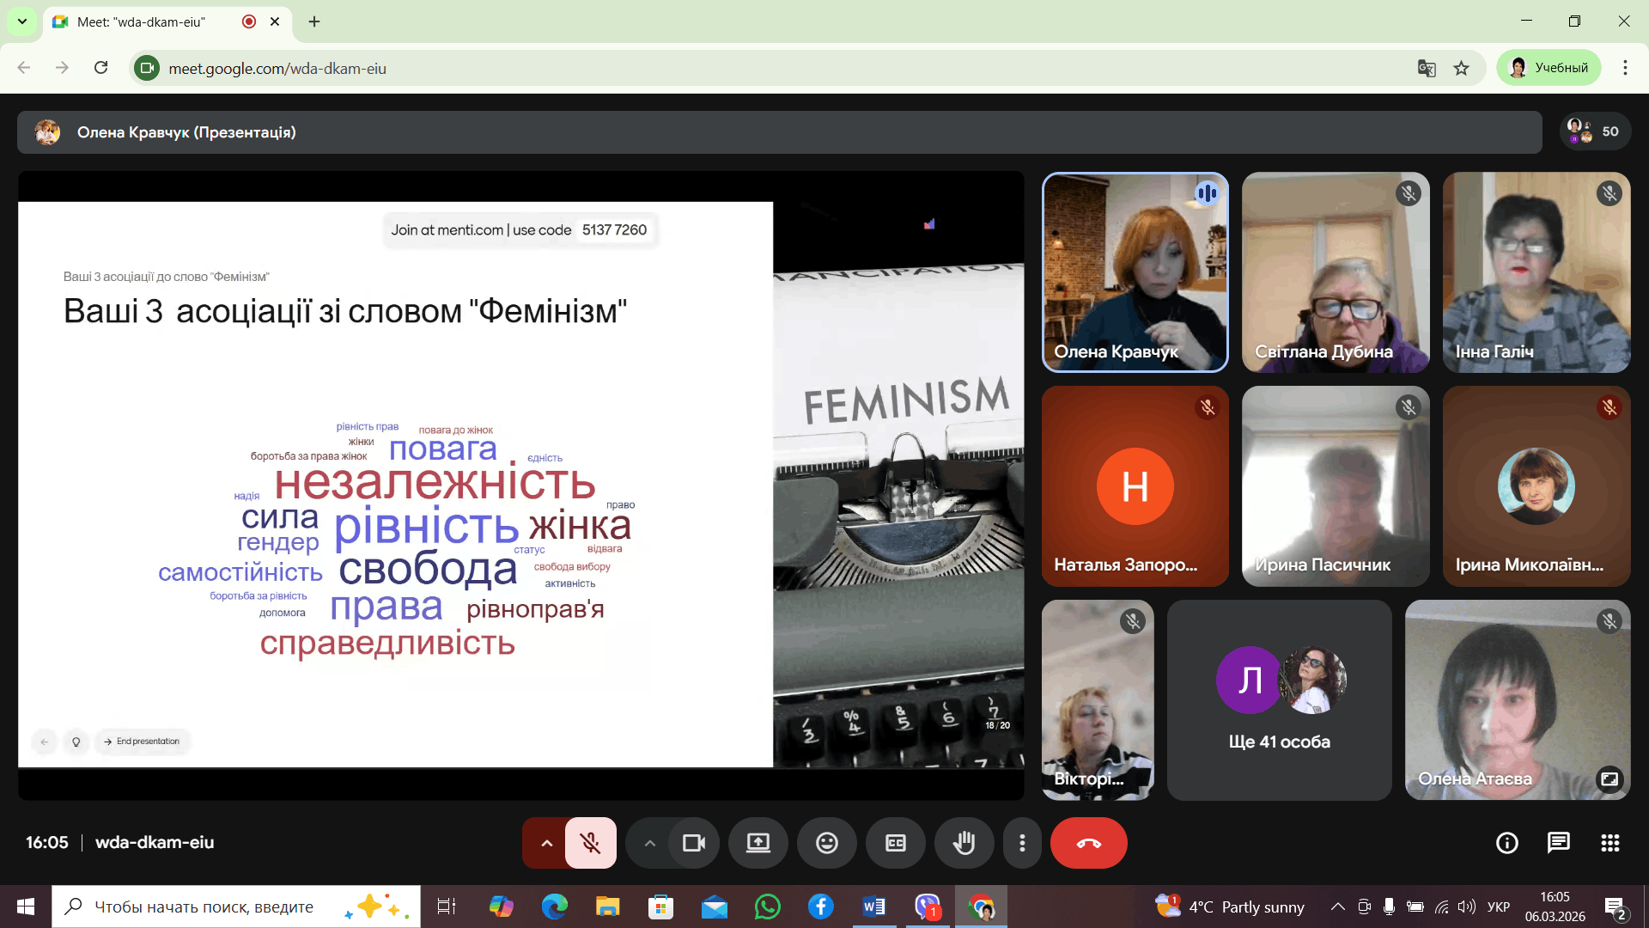Open the emoji reactions button

(x=826, y=843)
